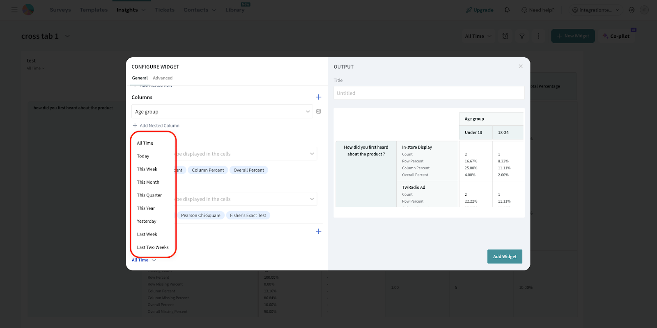Image resolution: width=657 pixels, height=328 pixels.
Task: Open the All Time dropdown at dialog bottom
Action: point(144,260)
